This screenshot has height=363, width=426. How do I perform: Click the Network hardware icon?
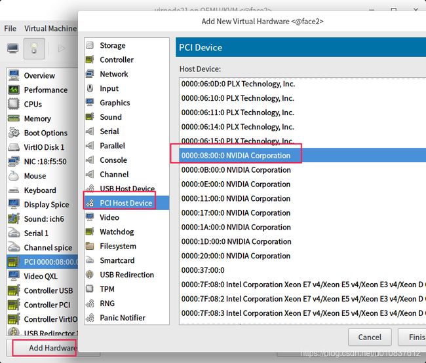(90, 74)
